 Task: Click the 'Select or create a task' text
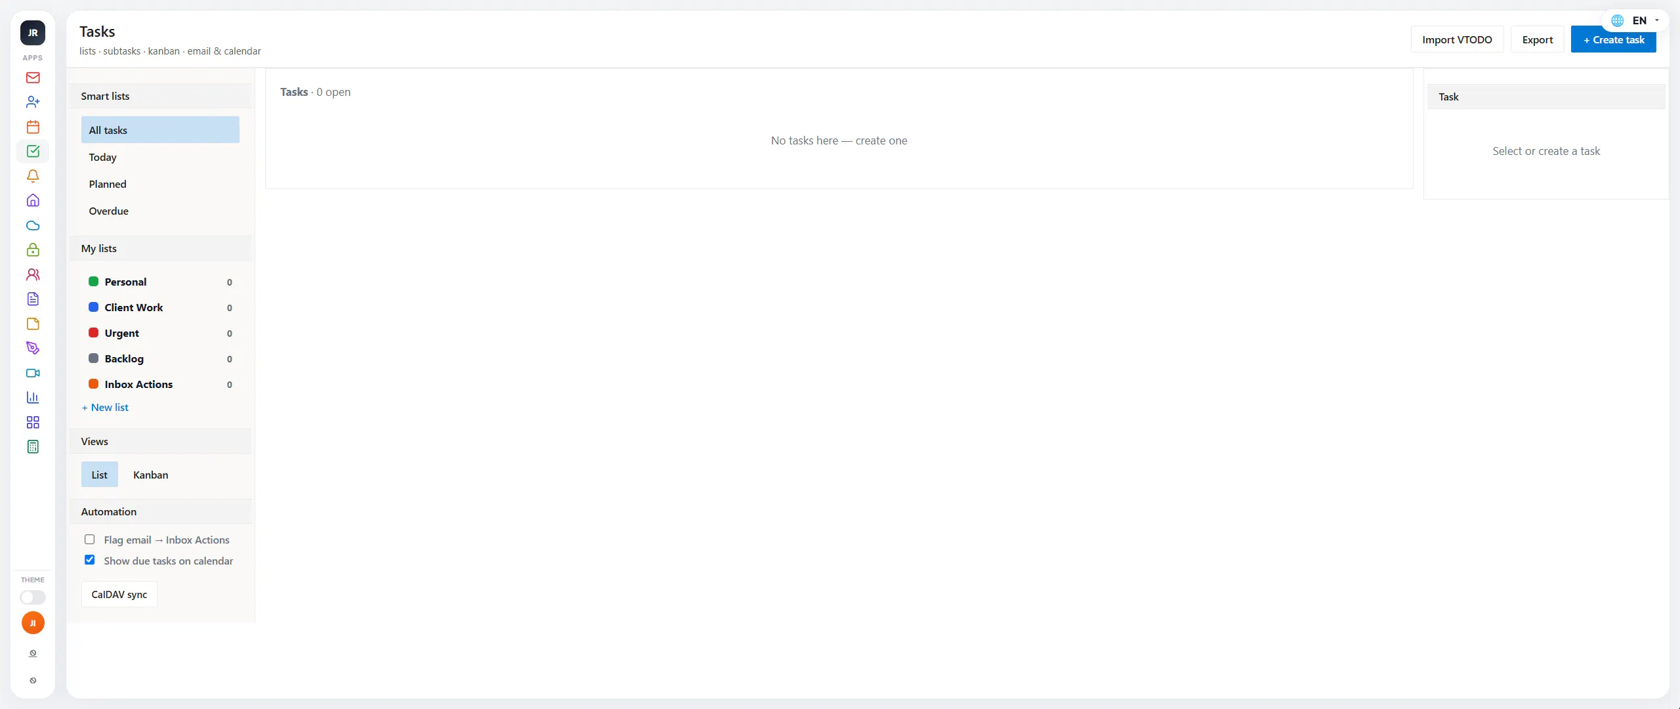point(1546,151)
